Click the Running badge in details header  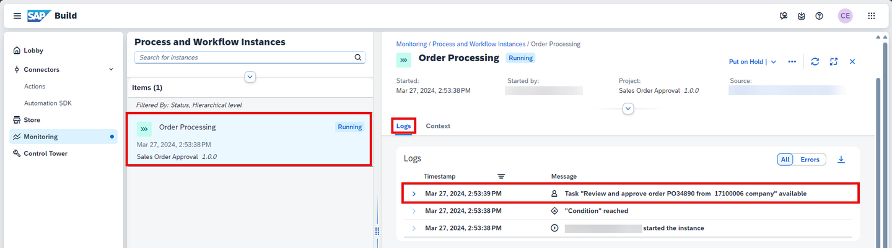click(x=520, y=58)
